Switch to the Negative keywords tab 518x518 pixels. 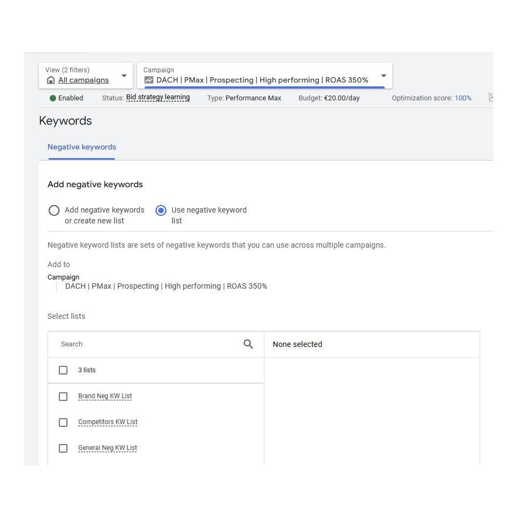point(81,147)
